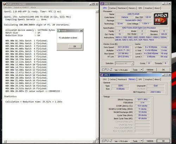Click the CPU-Z logo icon in top window
The width and height of the screenshot is (176, 144).
pos(102,4)
